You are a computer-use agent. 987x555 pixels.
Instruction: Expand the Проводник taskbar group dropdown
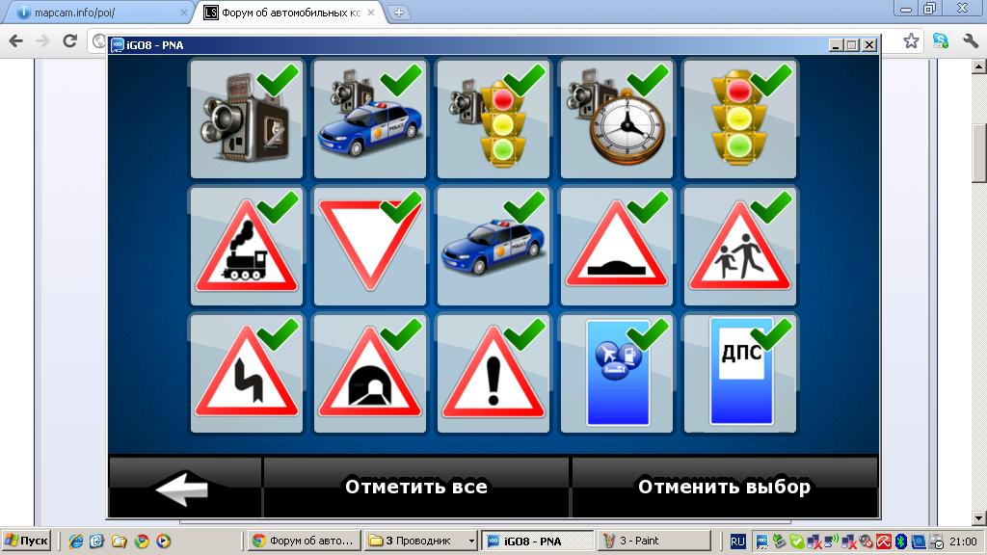tap(471, 541)
